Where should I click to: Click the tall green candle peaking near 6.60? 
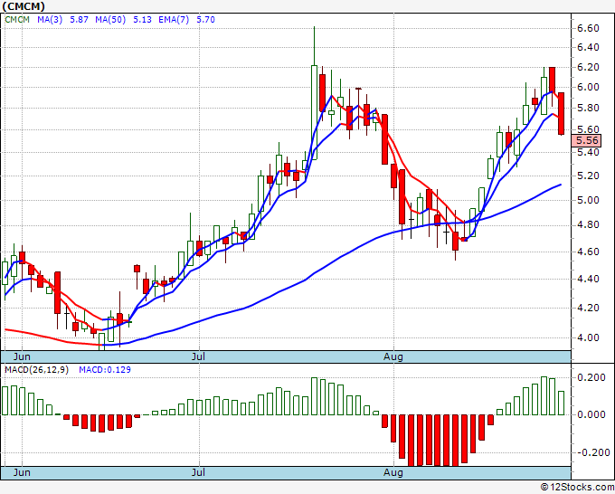coord(314,112)
